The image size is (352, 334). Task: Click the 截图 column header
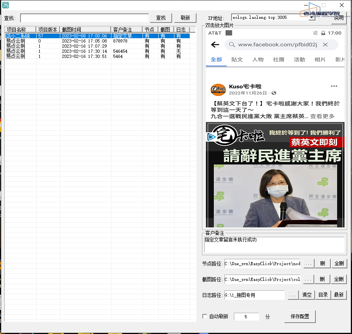click(166, 30)
